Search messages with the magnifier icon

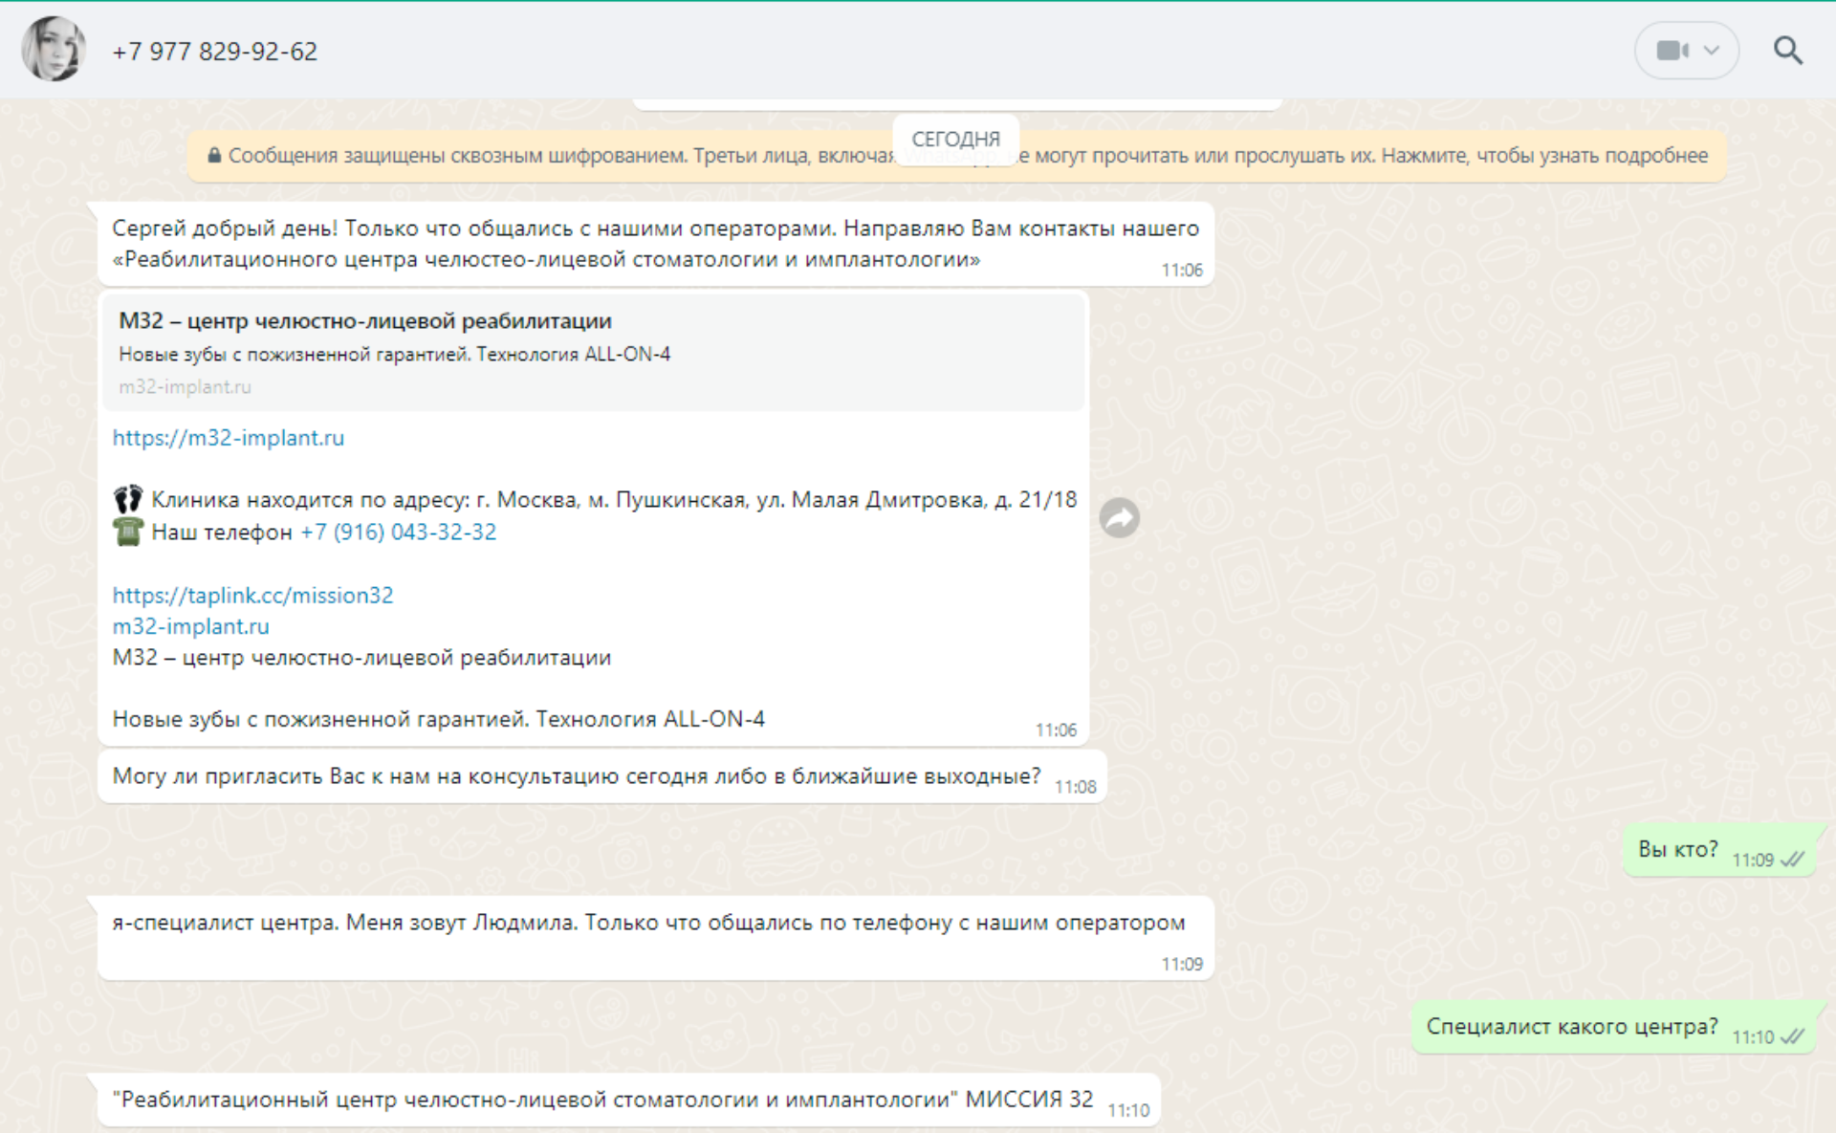coord(1788,51)
